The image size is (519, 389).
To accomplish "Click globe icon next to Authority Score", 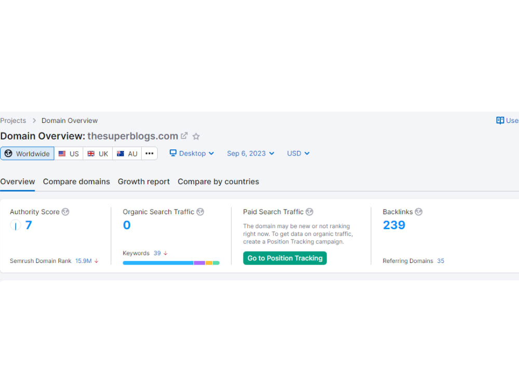I will 65,212.
